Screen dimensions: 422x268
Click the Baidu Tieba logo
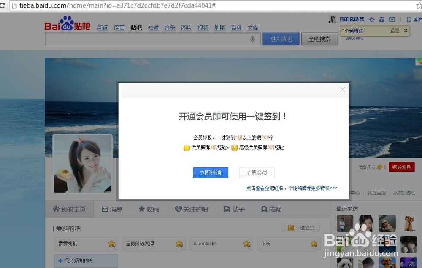(x=67, y=23)
